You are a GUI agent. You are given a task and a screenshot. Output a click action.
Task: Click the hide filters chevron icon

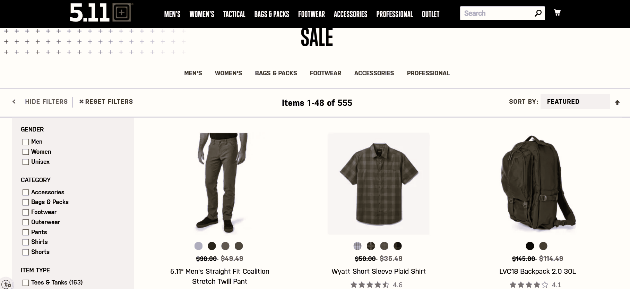coord(14,102)
